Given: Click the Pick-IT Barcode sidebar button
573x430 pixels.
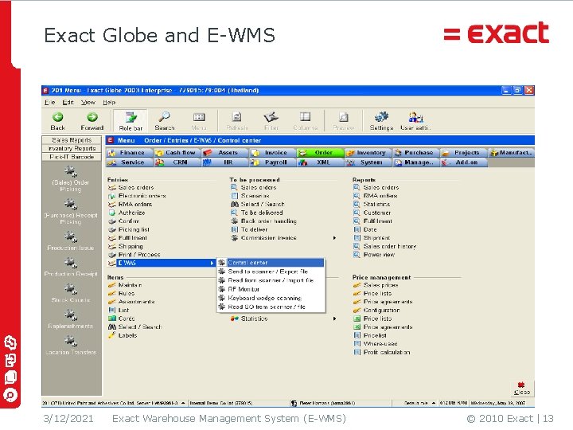Looking at the screenshot, I should [x=72, y=157].
